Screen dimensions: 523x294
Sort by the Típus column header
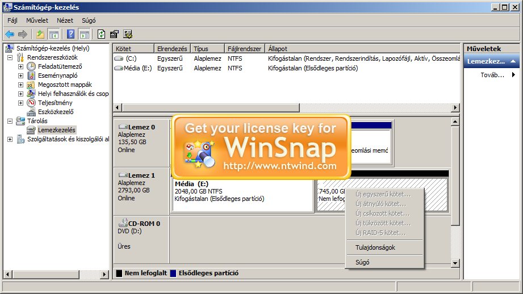[x=208, y=49]
